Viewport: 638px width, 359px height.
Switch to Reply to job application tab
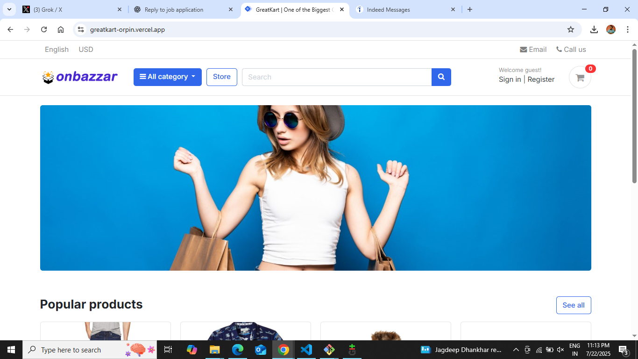click(x=183, y=9)
